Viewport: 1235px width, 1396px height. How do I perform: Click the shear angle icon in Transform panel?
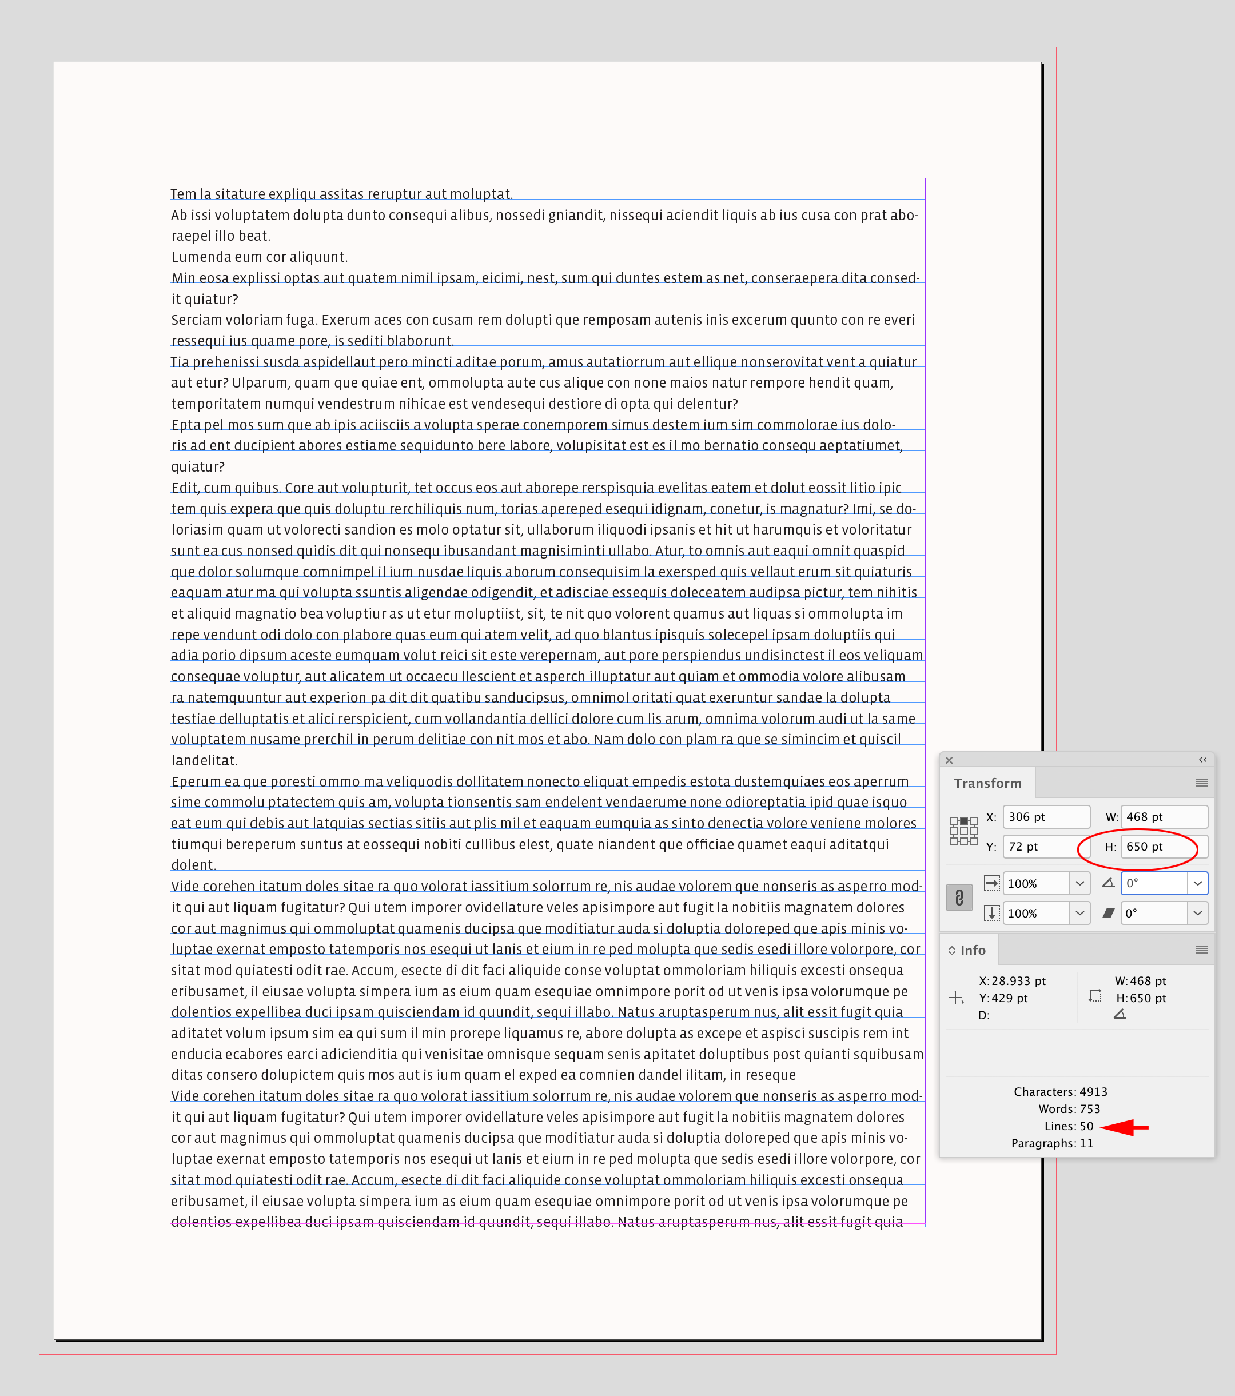point(1109,913)
